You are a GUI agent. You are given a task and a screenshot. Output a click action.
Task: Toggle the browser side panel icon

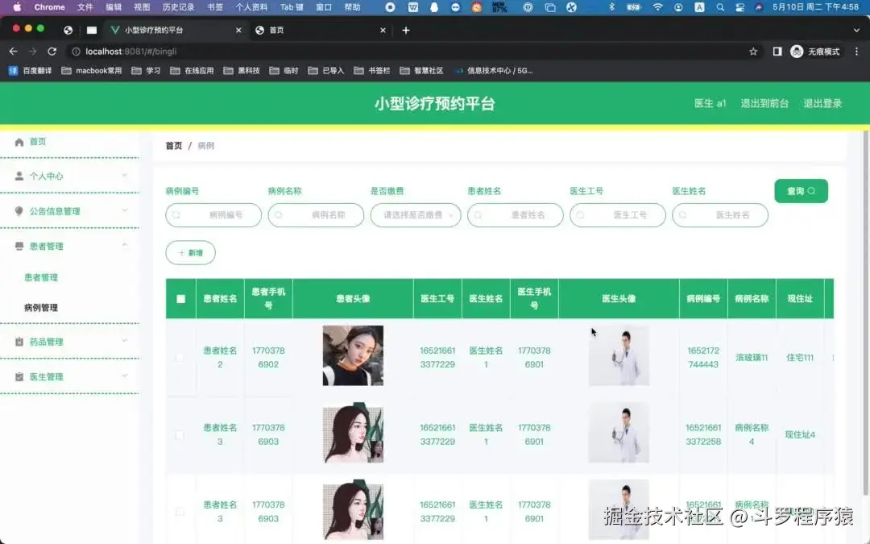(777, 51)
